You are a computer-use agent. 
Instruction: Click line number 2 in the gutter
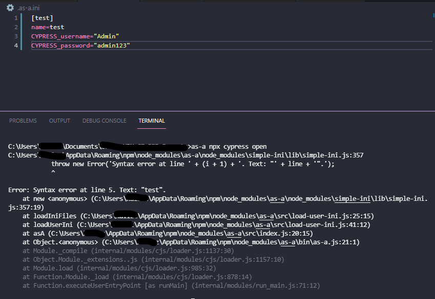coord(16,27)
